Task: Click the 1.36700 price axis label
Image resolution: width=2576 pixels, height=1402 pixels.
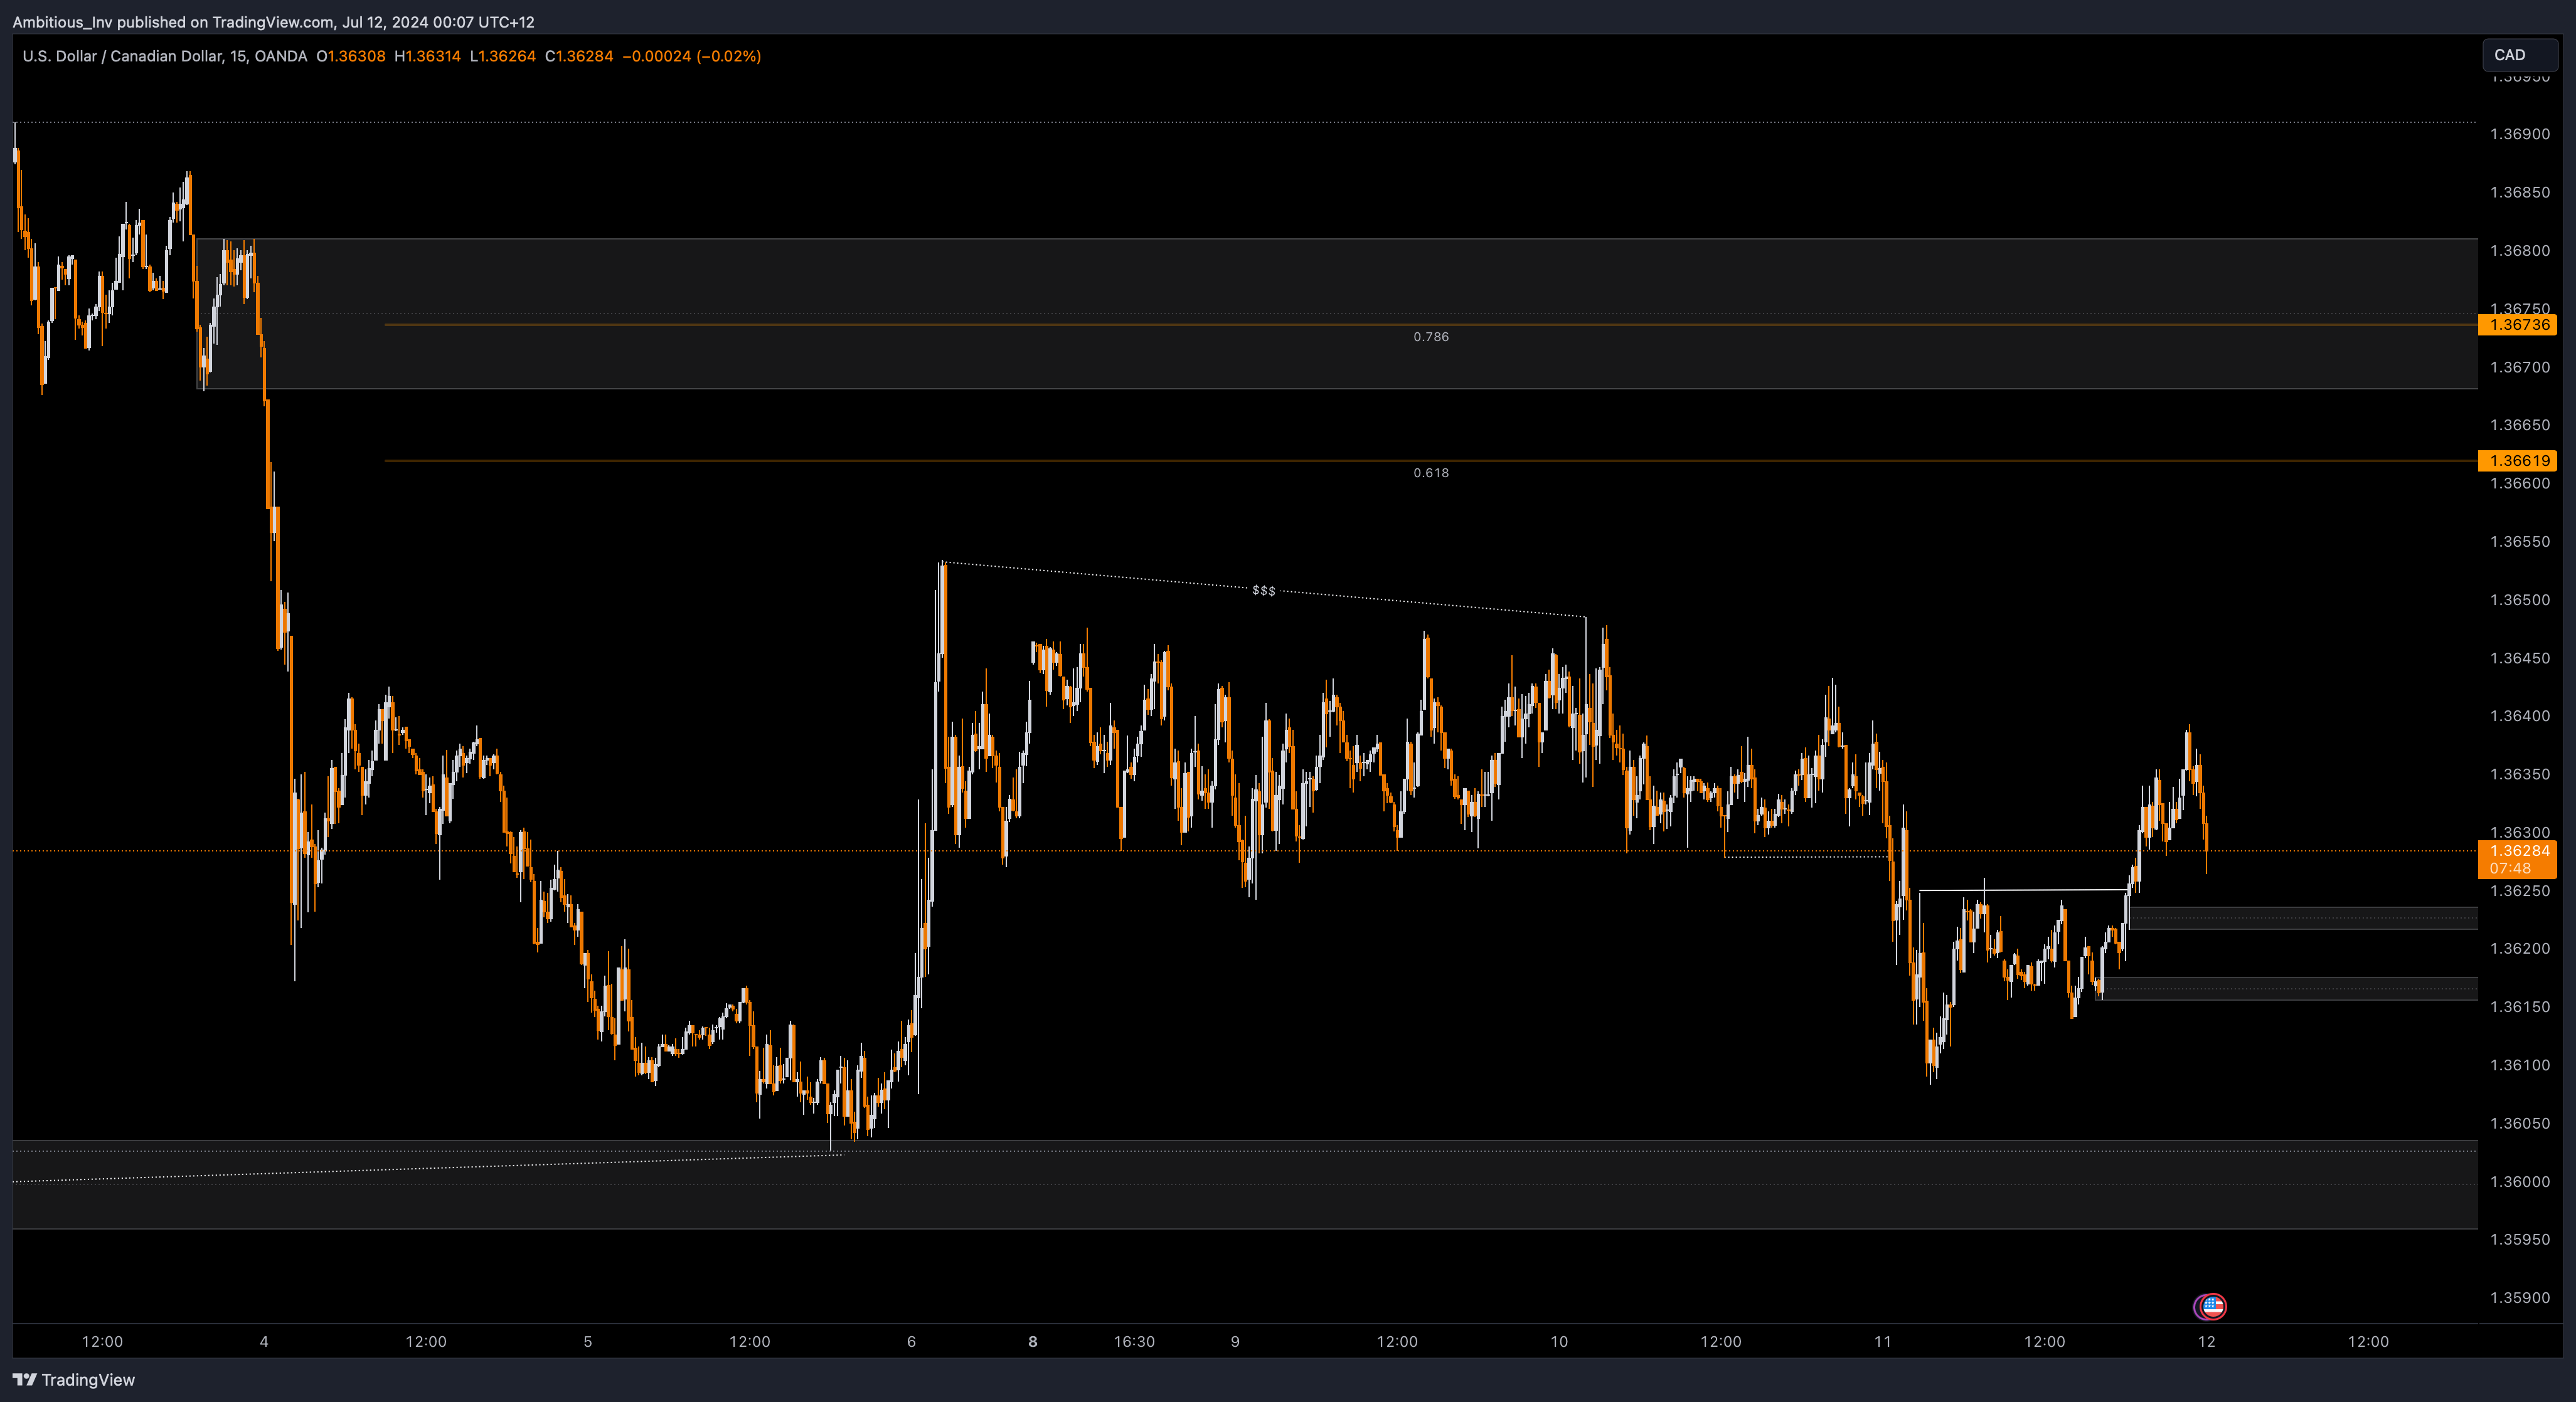Action: point(2520,367)
